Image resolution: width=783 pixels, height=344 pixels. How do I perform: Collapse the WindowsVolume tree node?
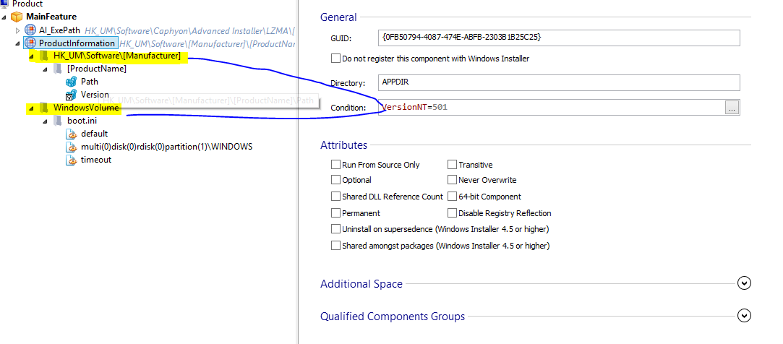(31, 108)
